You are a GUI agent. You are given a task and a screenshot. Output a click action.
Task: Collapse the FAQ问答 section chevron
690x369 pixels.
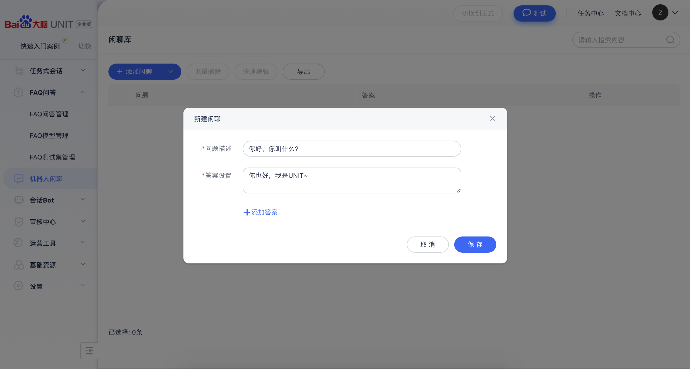tap(83, 92)
